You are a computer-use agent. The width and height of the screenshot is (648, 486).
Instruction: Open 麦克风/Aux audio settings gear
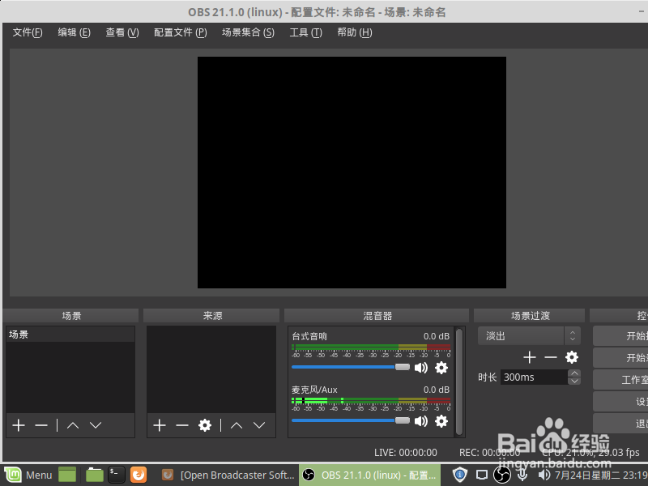pos(441,421)
